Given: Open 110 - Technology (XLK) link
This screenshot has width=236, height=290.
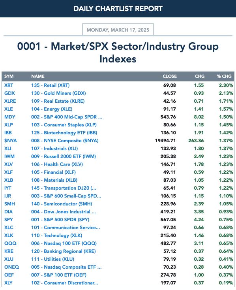Looking at the screenshot, I should click(56, 235).
